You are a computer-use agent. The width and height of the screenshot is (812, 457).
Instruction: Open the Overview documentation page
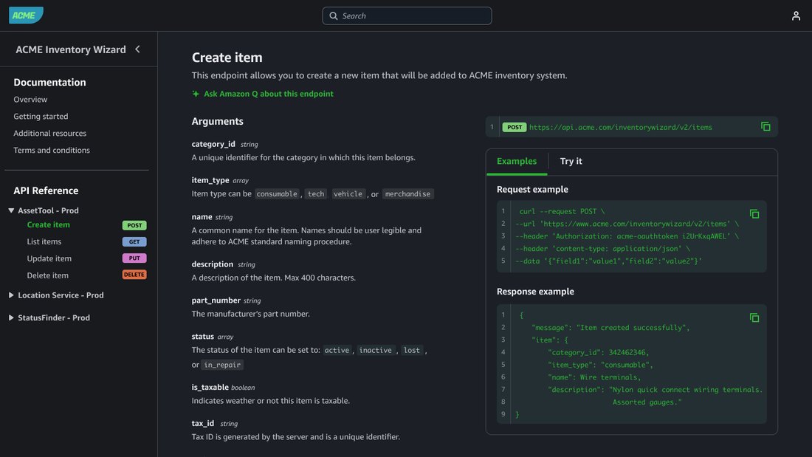30,100
